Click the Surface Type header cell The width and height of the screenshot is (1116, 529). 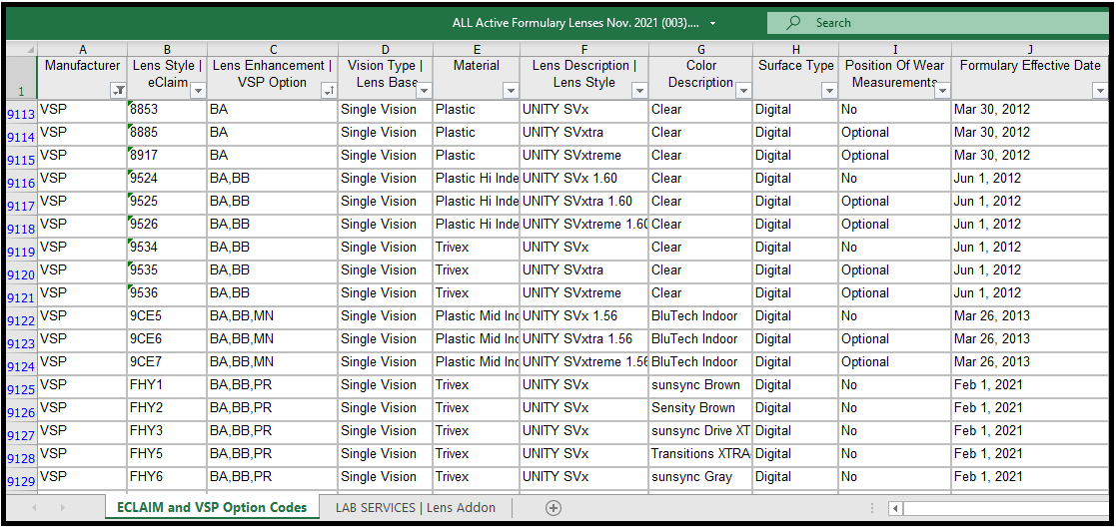tap(795, 78)
